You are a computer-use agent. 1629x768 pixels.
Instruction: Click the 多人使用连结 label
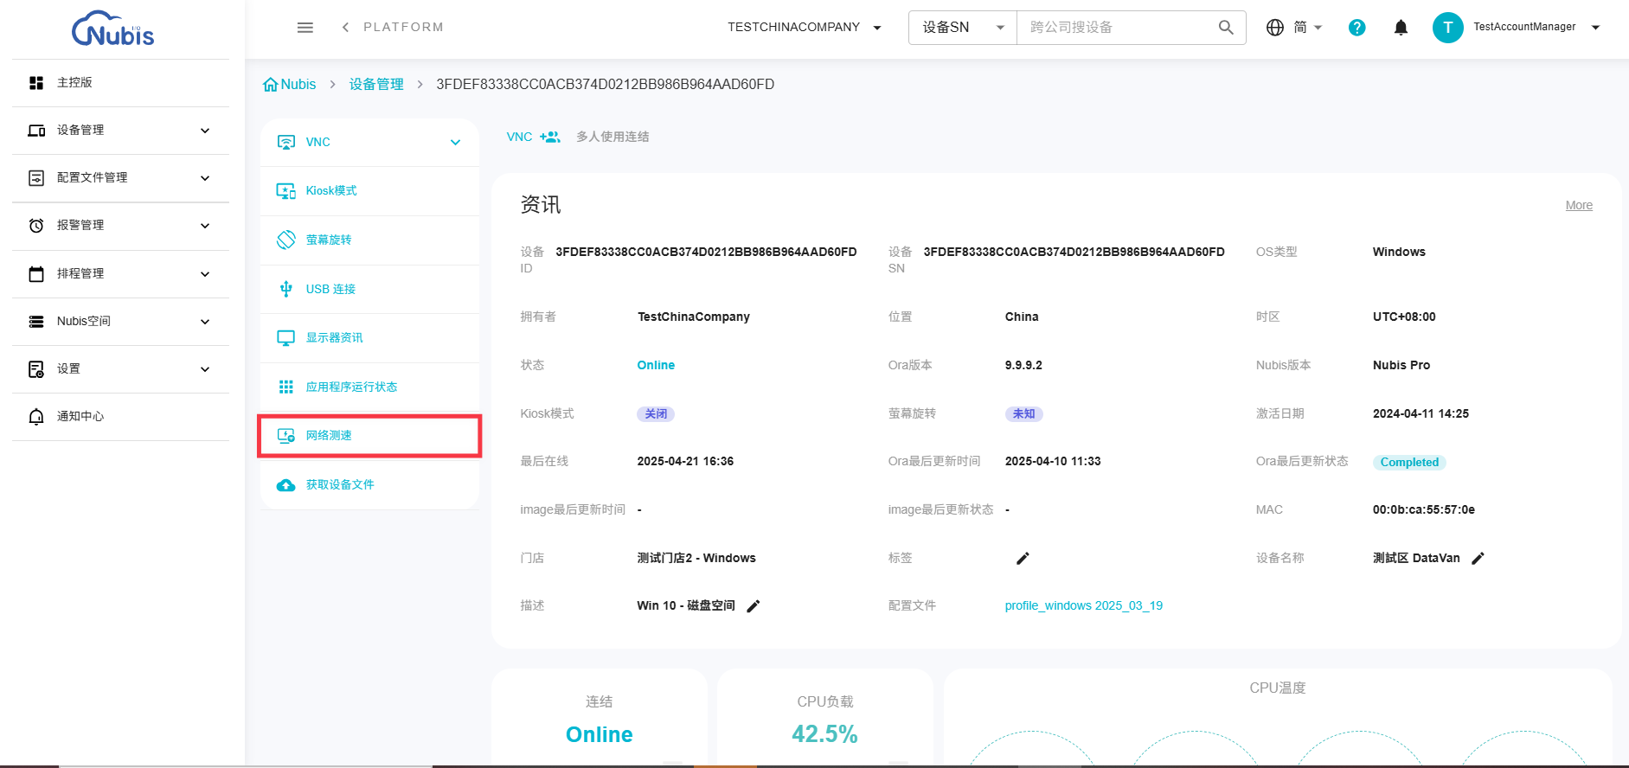(612, 137)
